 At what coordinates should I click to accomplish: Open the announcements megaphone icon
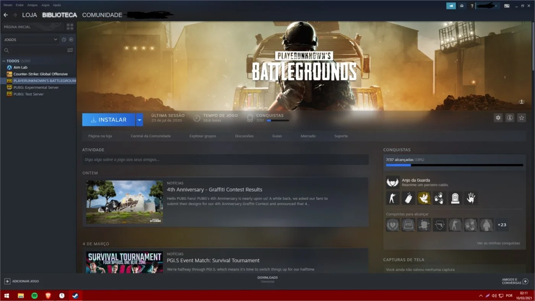pyautogui.click(x=451, y=6)
